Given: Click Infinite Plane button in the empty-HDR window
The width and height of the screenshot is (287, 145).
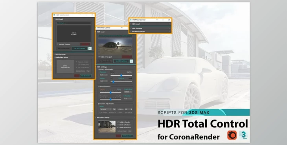Looking at the screenshot, I should [81, 71].
